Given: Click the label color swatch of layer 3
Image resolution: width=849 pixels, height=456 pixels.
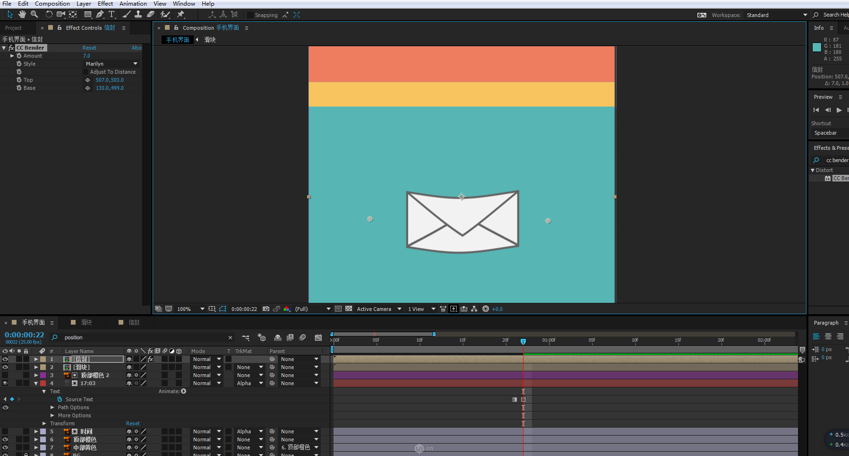Looking at the screenshot, I should point(43,375).
